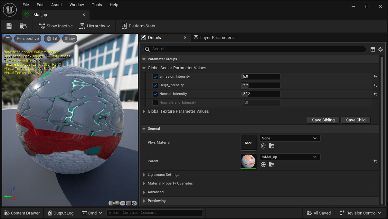Viewport: 388px width, 219px height.
Task: Open the Output Log
Action: 61,213
